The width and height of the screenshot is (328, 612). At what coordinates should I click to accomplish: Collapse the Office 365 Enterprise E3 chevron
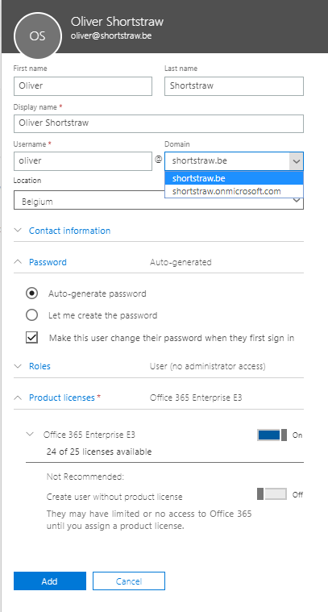tap(30, 435)
